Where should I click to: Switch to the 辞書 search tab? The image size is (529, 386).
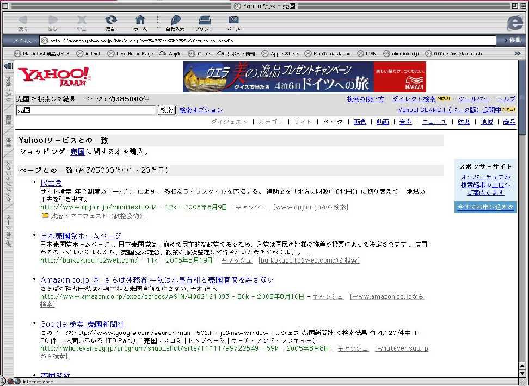click(x=464, y=122)
